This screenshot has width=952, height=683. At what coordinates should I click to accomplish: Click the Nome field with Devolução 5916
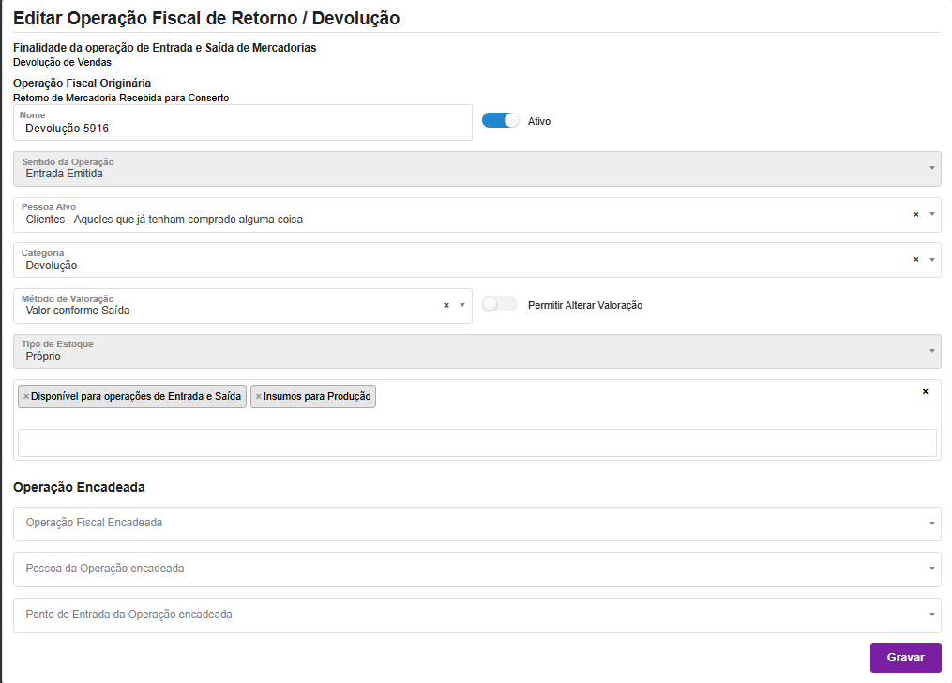242,128
